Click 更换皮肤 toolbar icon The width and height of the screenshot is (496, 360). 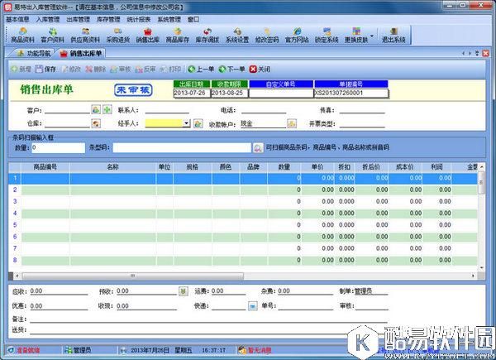click(x=356, y=36)
